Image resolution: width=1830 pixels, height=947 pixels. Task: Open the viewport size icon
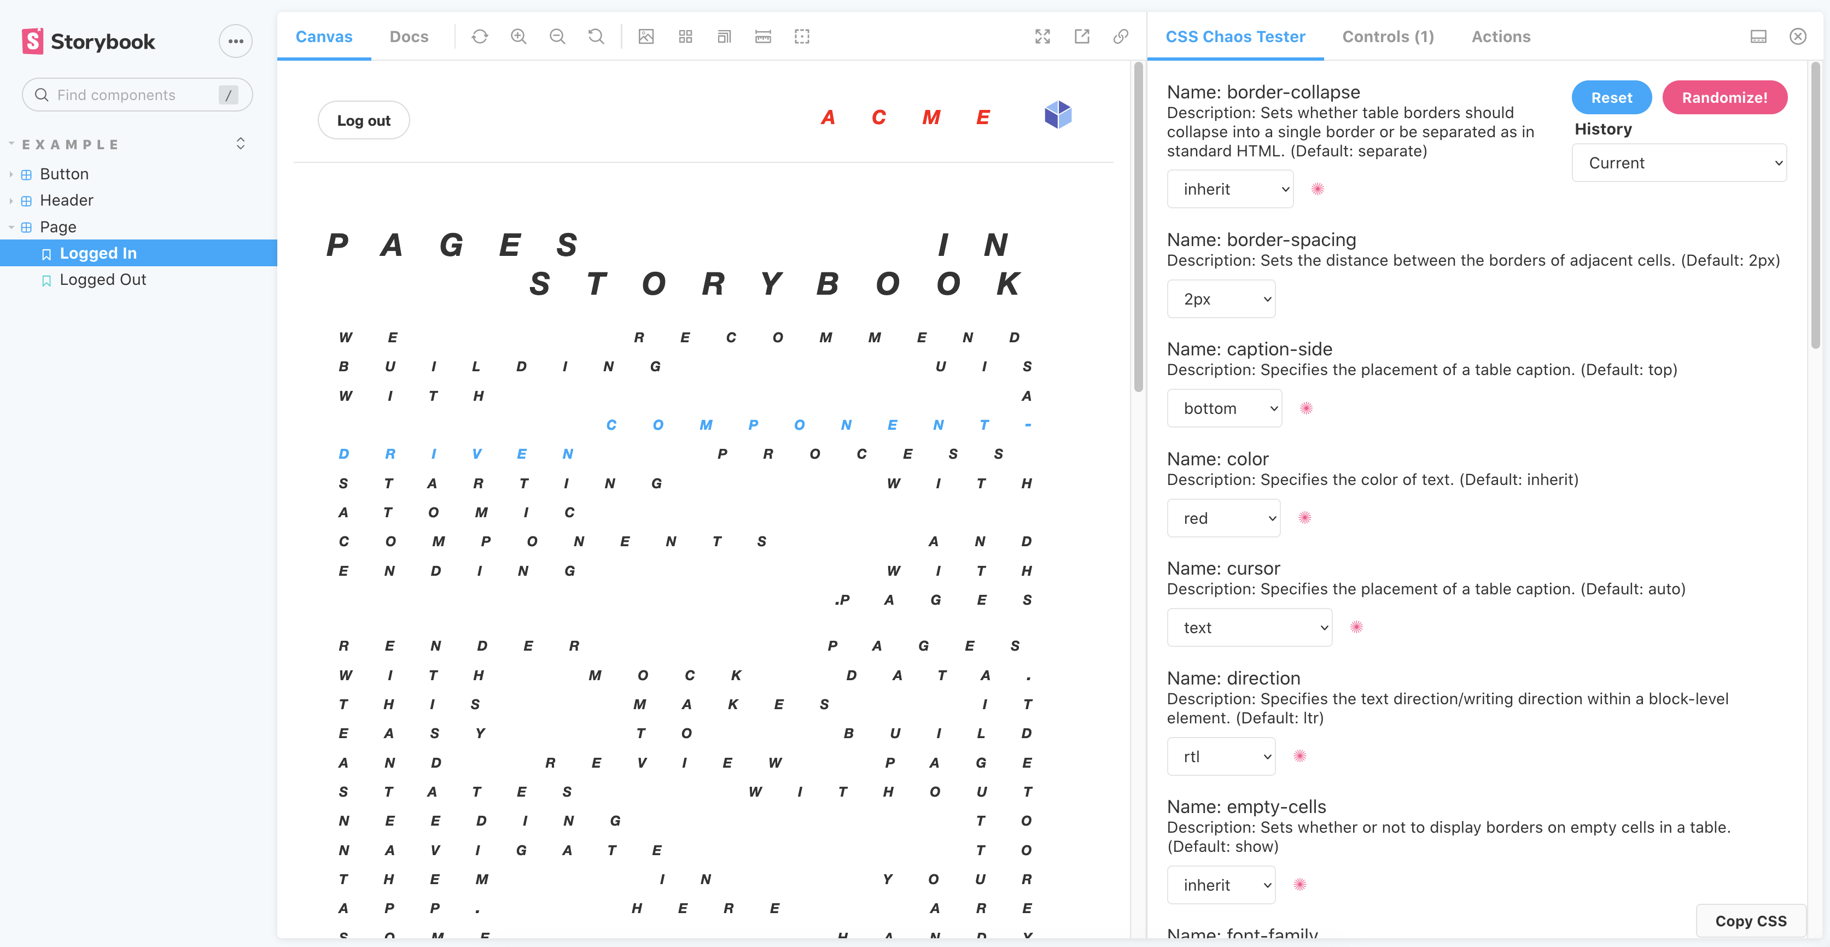724,36
